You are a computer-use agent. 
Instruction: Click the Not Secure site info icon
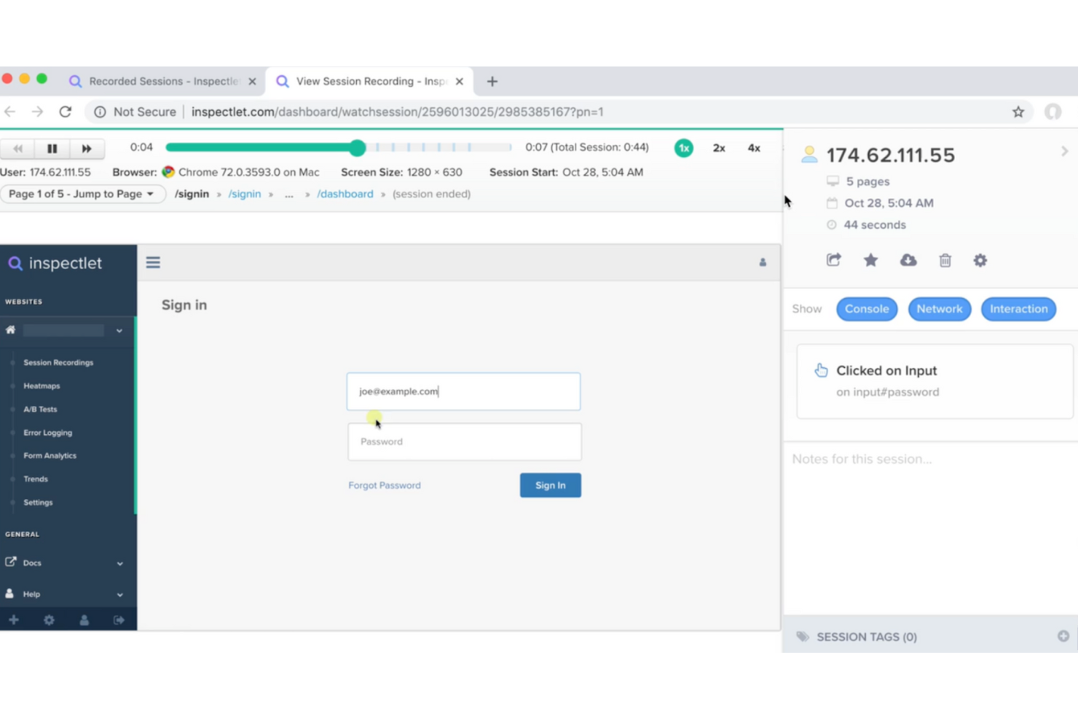point(100,111)
